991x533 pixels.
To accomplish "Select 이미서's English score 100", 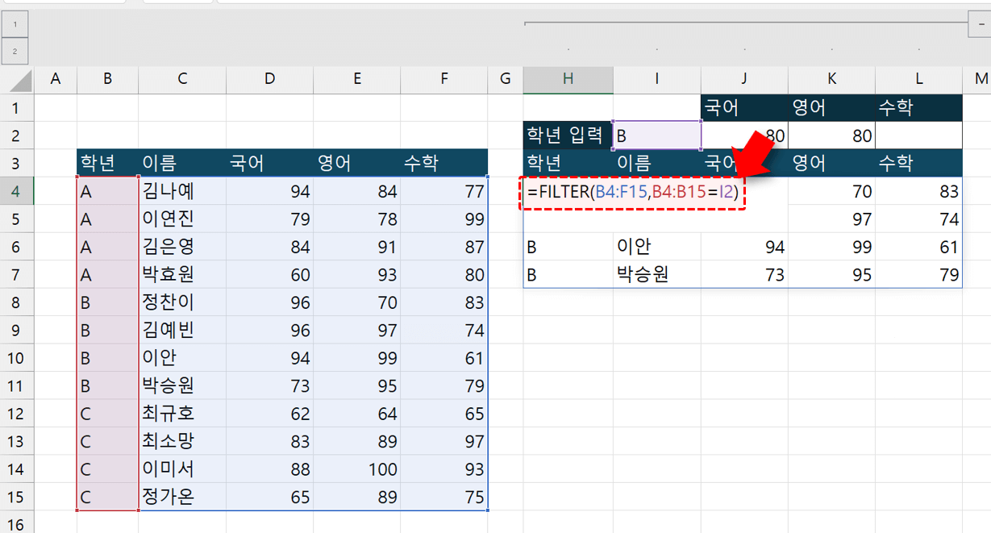I will (356, 469).
